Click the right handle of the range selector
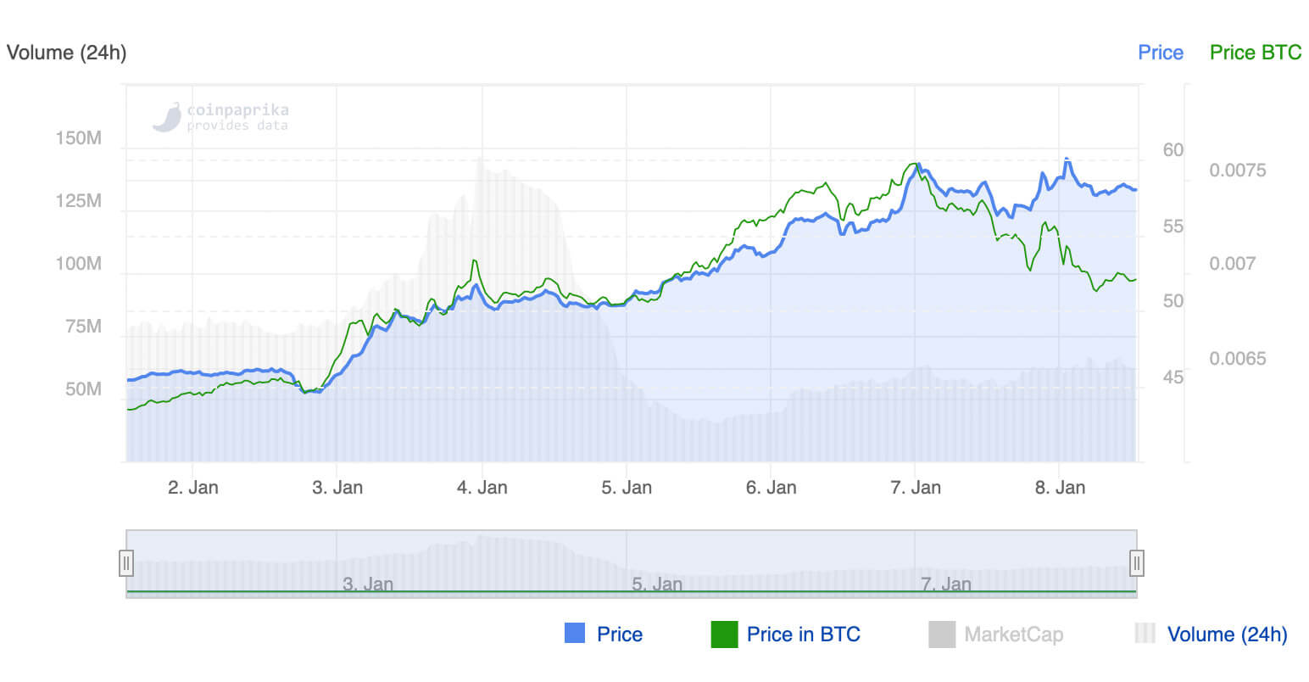The height and width of the screenshot is (682, 1309). point(1136,562)
